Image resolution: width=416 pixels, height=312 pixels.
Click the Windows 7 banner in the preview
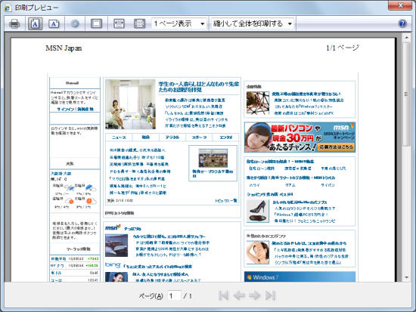pyautogui.click(x=300, y=276)
